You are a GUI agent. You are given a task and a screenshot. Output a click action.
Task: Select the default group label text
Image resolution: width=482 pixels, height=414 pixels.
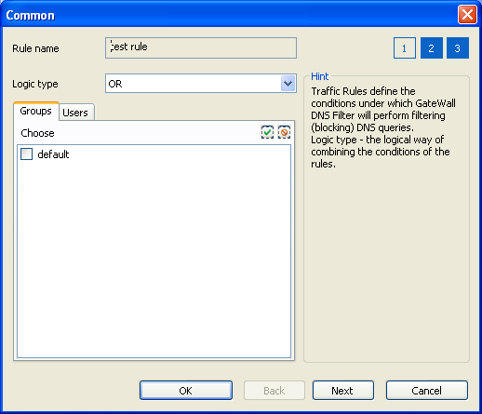click(x=53, y=154)
